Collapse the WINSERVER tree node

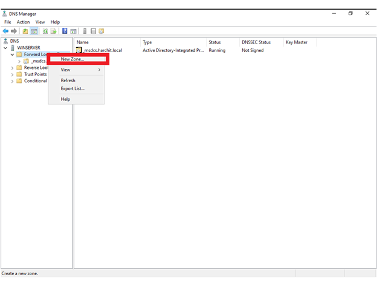tap(5, 48)
